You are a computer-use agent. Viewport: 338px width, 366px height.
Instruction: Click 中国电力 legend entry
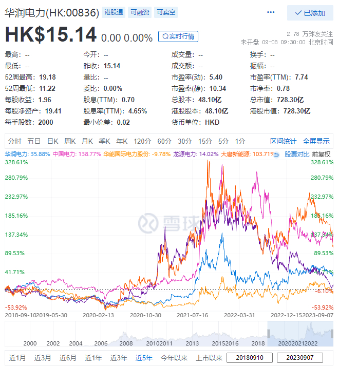click(x=77, y=154)
